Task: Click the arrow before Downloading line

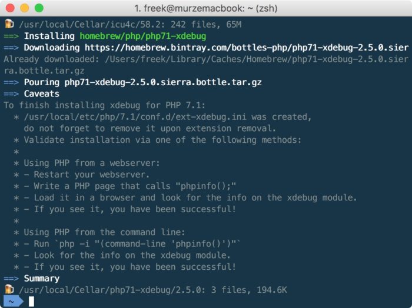Action: click(11, 48)
